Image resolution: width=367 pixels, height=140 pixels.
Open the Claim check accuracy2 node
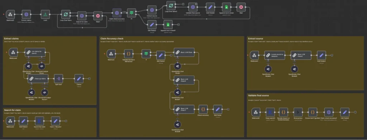329,112
